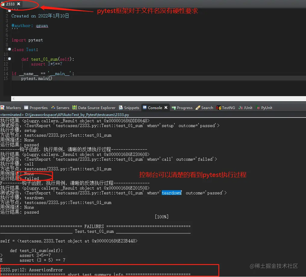Viewport: 306px width, 277px height.
Task: Collapse the class Test fold marker
Action: tap(9, 49)
